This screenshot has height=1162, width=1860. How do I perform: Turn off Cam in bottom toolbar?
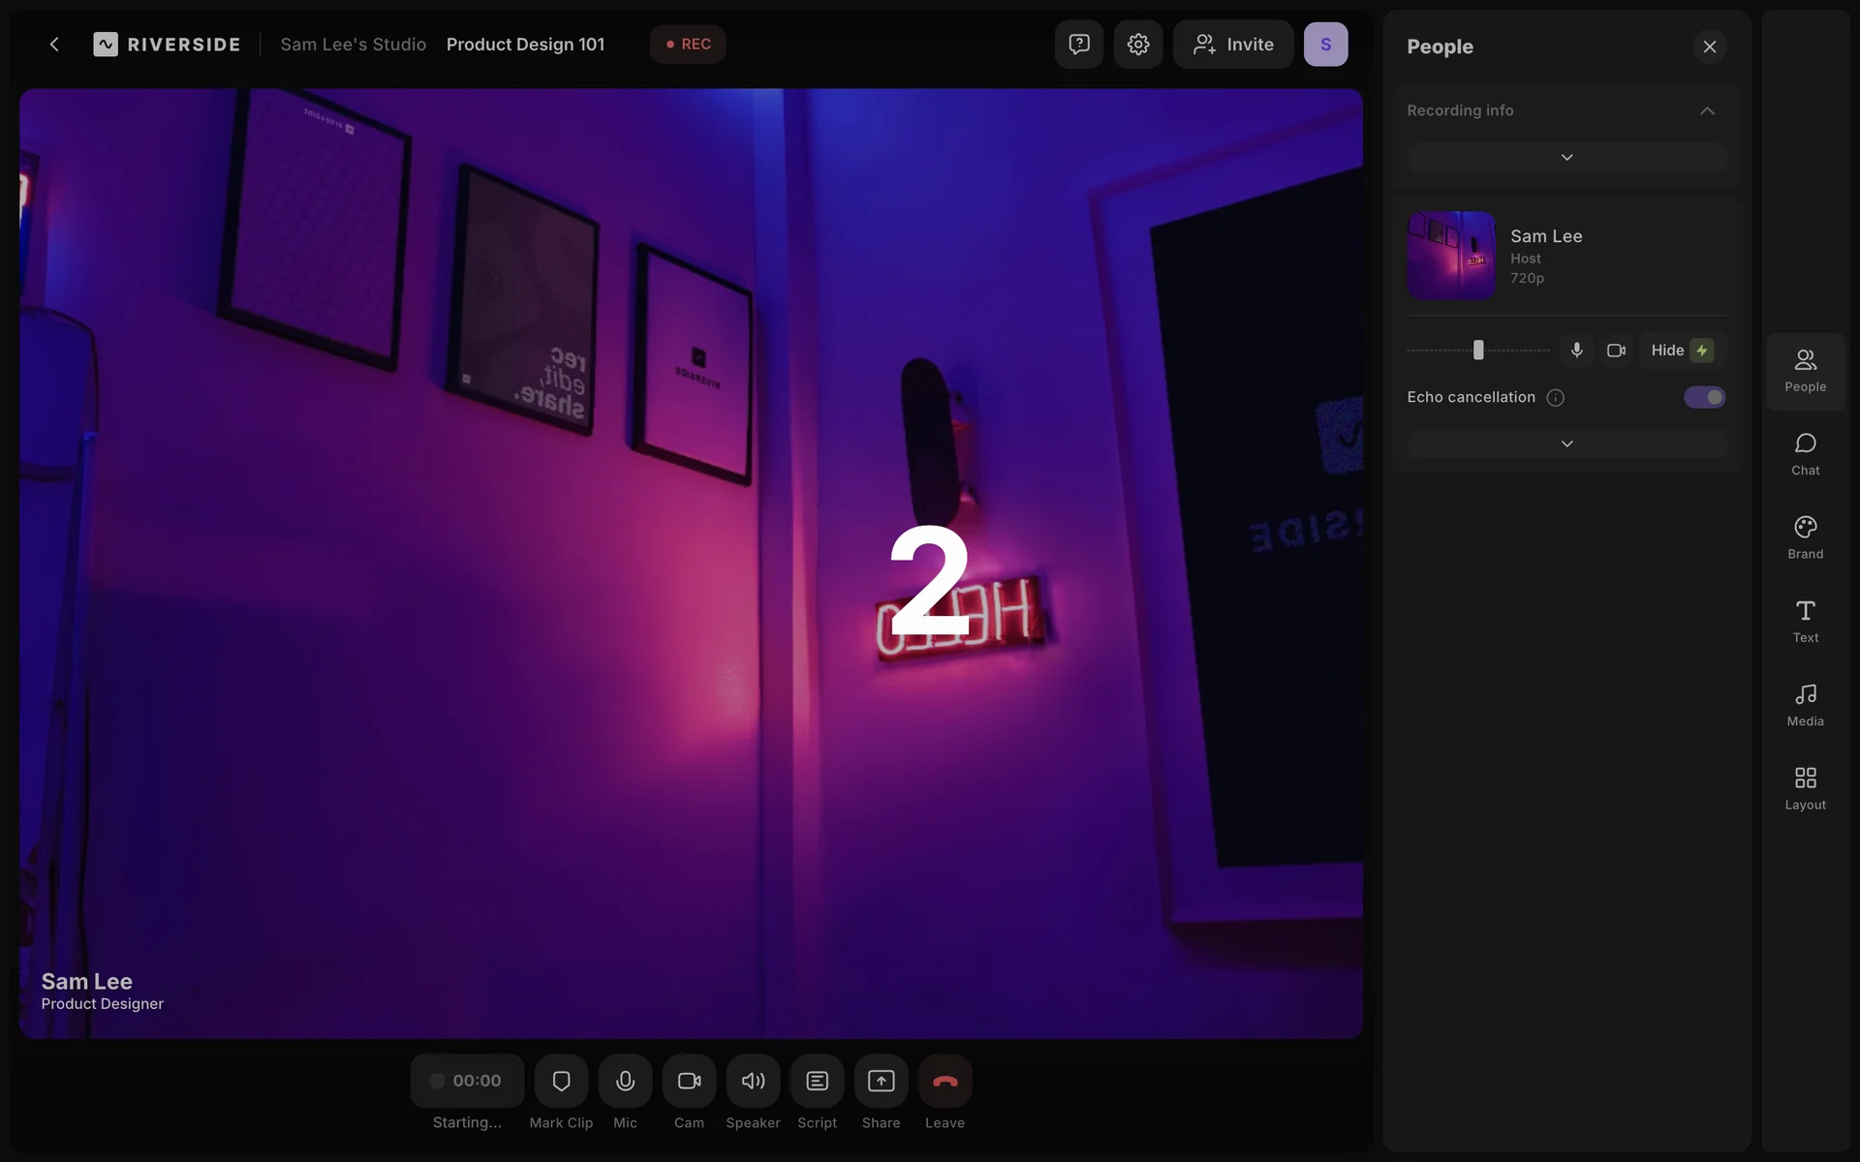tap(689, 1081)
